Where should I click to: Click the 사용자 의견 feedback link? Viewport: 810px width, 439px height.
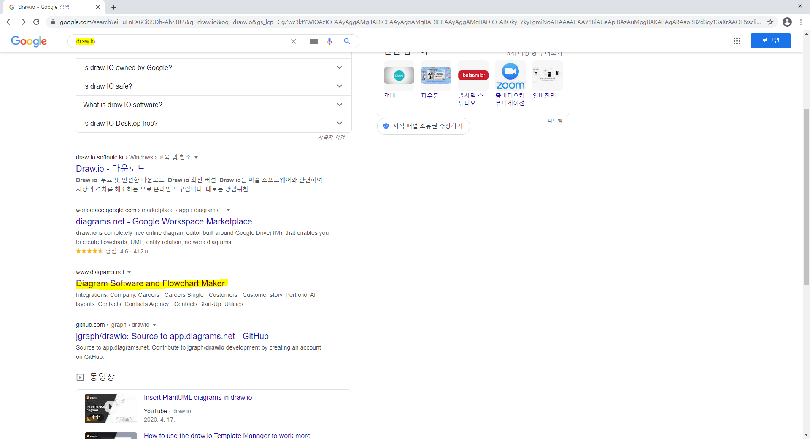coord(331,137)
